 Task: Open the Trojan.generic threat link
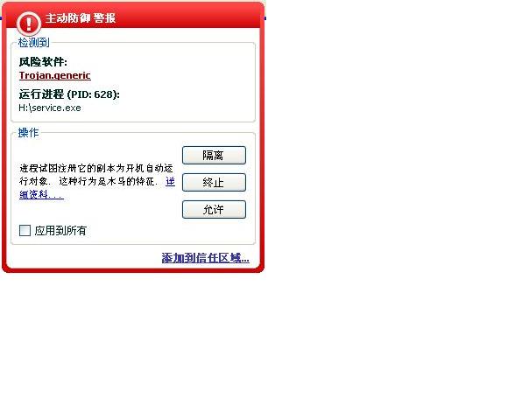[x=54, y=75]
